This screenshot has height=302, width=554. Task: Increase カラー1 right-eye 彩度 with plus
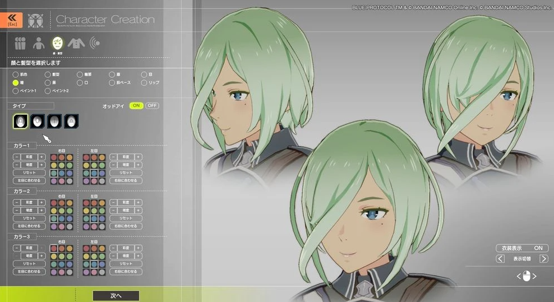(41, 157)
